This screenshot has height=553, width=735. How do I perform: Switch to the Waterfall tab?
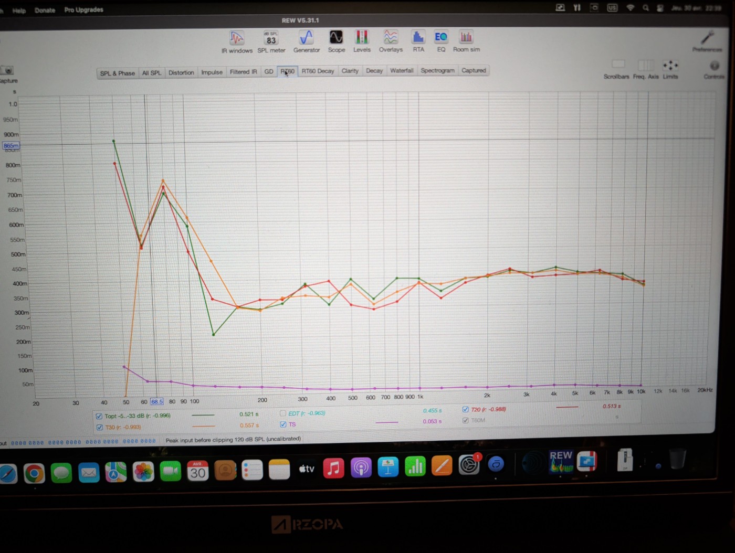(x=402, y=71)
